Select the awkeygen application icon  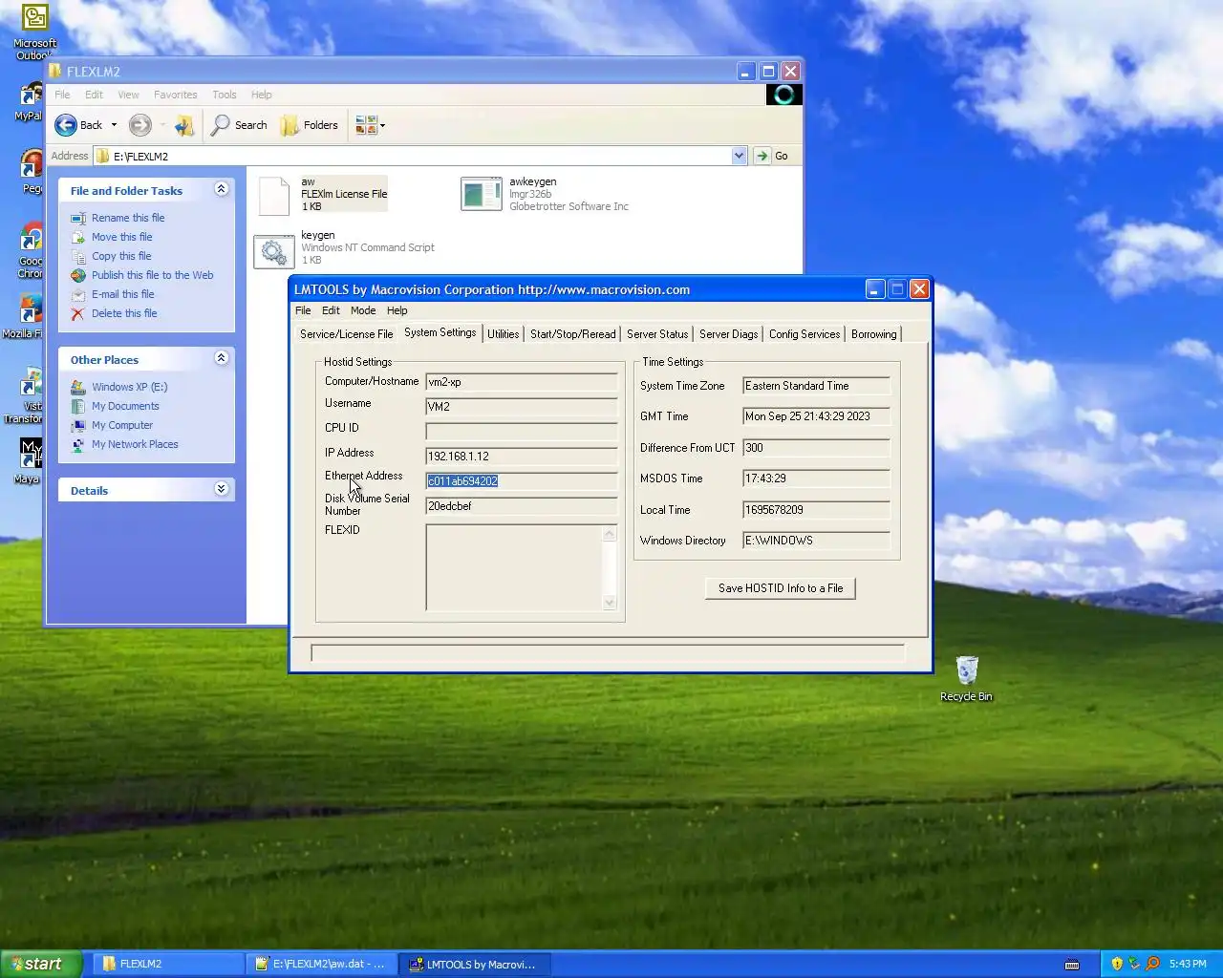pos(481,194)
